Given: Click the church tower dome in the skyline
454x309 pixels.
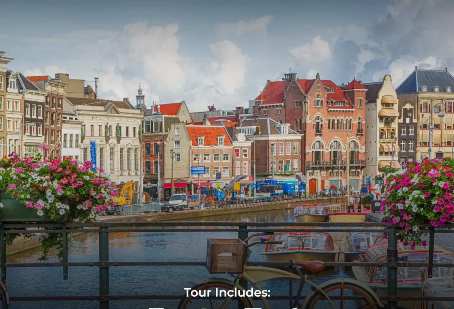Looking at the screenshot, I should click(x=140, y=97).
